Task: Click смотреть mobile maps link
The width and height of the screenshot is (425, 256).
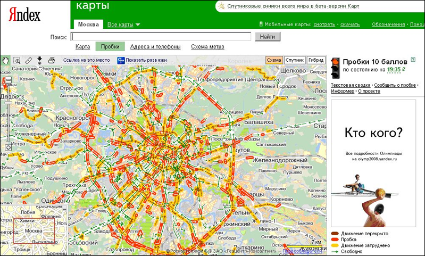Action: click(324, 24)
